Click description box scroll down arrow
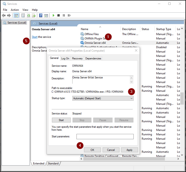Screen dimensions: 186x172 pos(131,82)
